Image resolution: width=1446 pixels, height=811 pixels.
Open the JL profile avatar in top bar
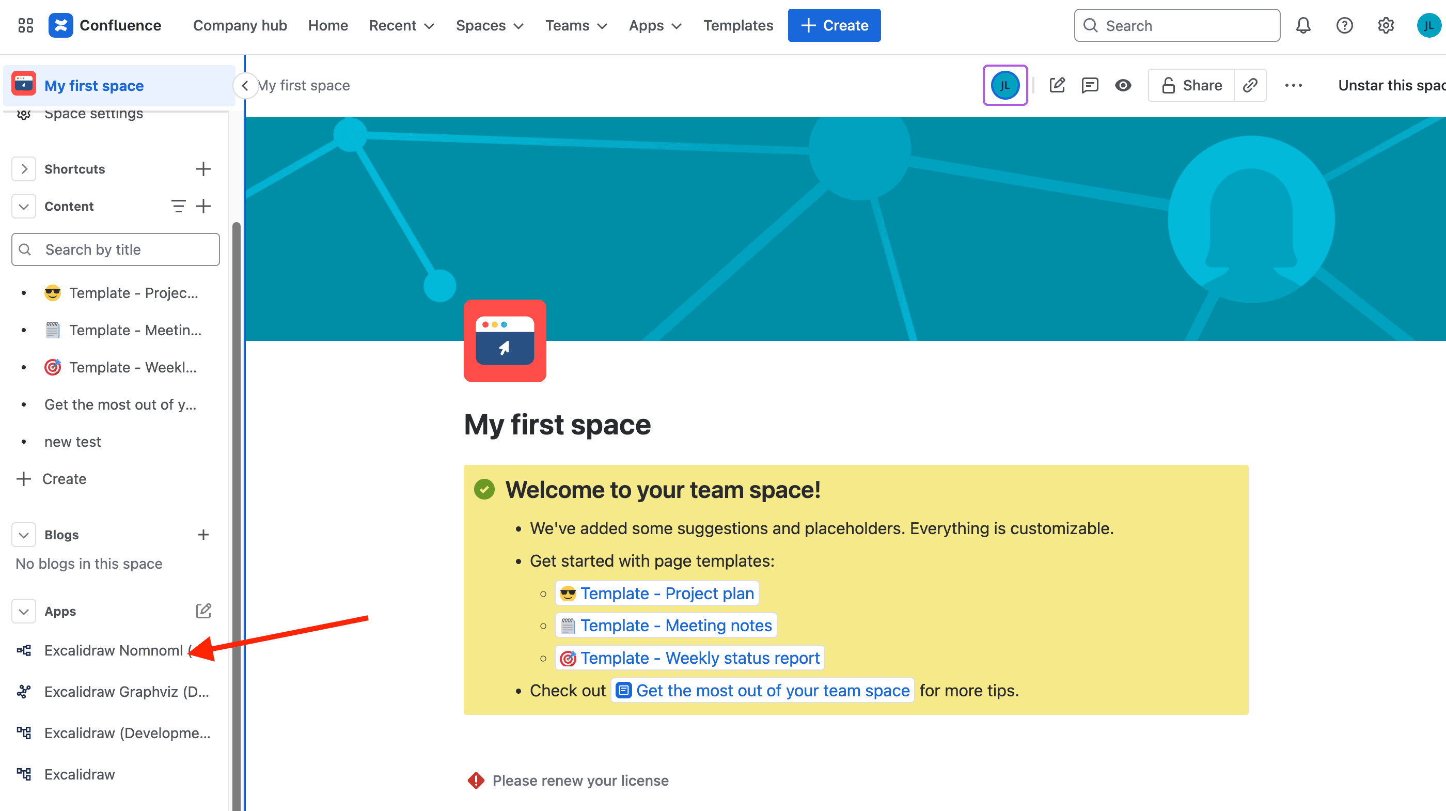(1428, 25)
